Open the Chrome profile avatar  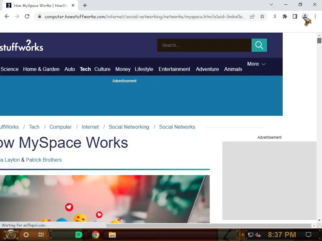click(x=305, y=16)
